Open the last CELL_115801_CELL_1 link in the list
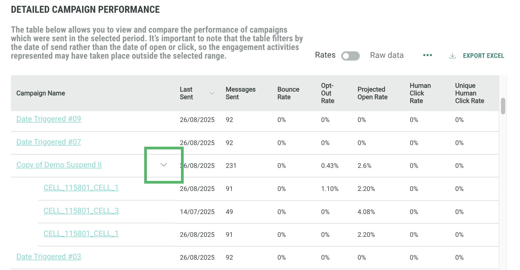 [x=81, y=234]
